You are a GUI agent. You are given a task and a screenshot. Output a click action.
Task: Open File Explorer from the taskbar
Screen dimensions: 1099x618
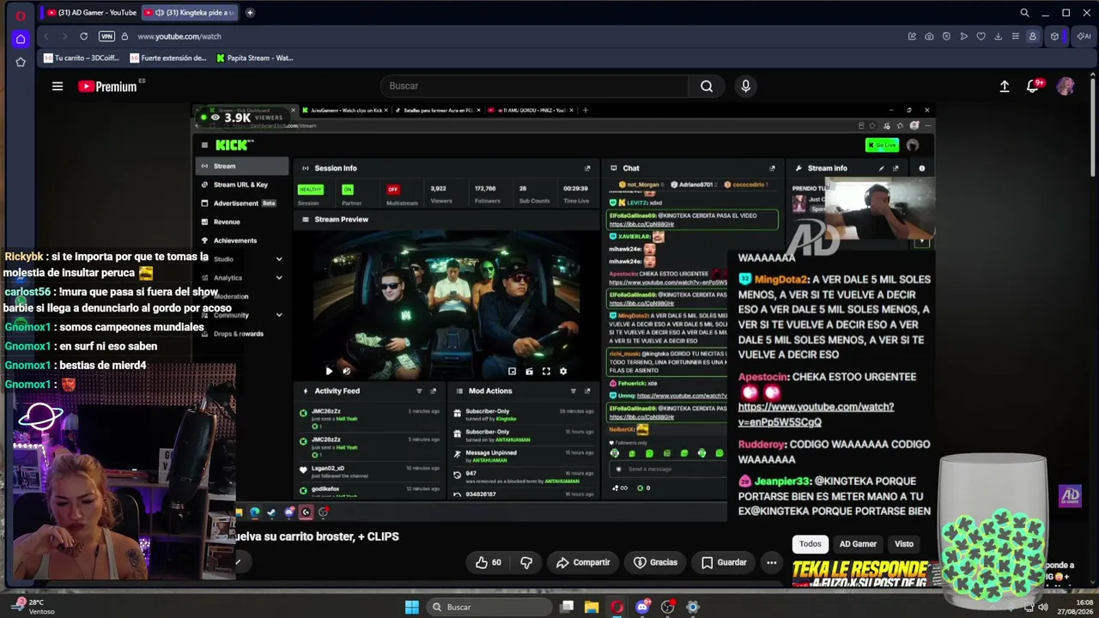pyautogui.click(x=592, y=607)
